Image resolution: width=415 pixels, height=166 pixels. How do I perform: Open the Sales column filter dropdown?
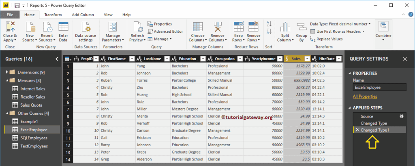[x=307, y=59]
